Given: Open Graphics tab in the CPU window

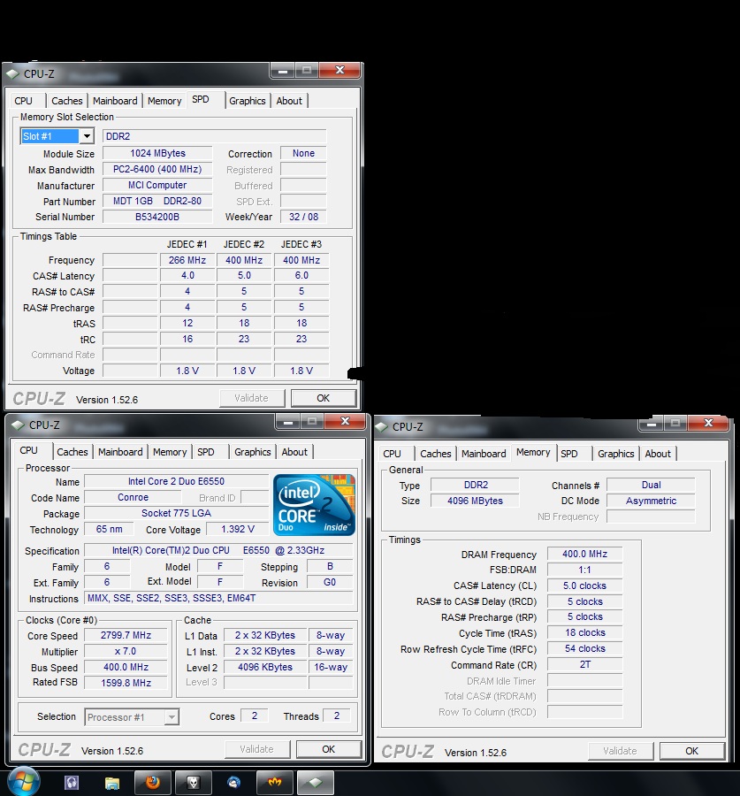Looking at the screenshot, I should point(252,452).
